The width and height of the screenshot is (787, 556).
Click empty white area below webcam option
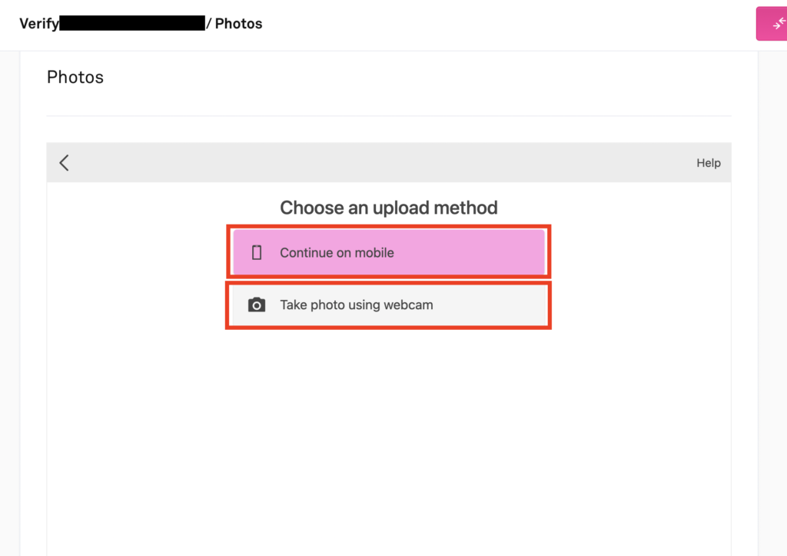pyautogui.click(x=388, y=431)
